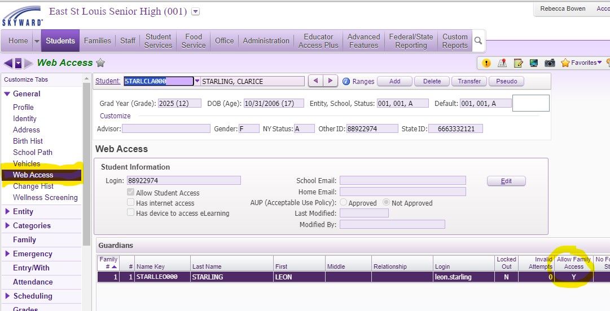Click the Customize link
The image size is (610, 311).
(x=115, y=116)
